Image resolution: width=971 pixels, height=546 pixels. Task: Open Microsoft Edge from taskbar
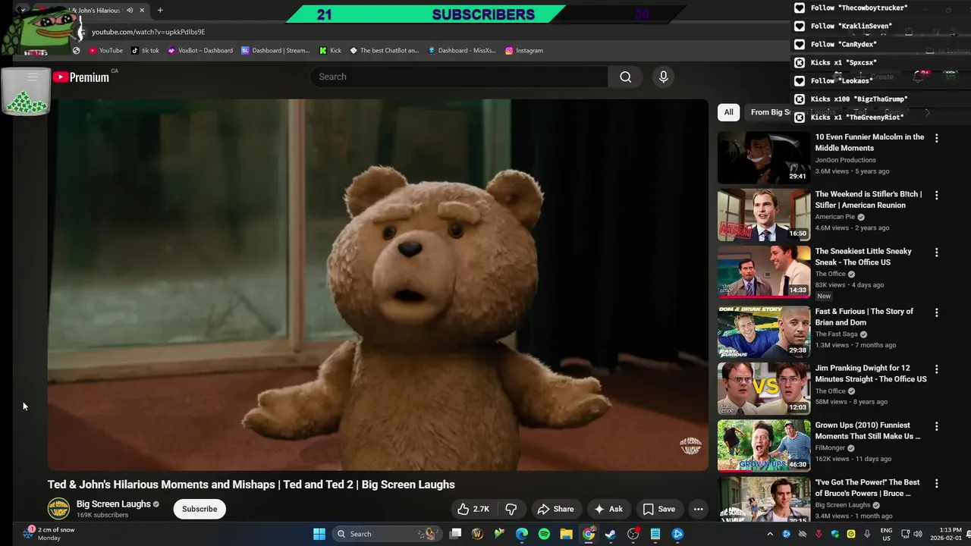click(x=522, y=534)
